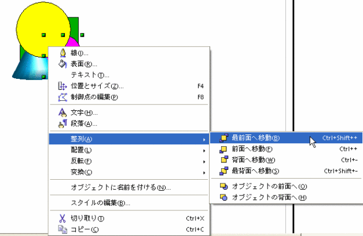Click the Ctrl+Shift+- shortcut label
The width and height of the screenshot is (363, 236).
pos(340,171)
